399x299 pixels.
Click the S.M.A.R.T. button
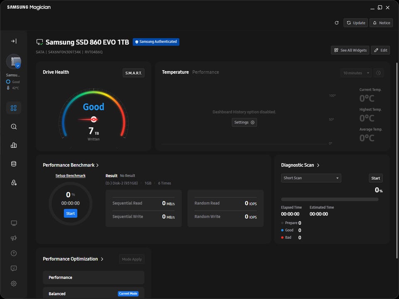click(133, 73)
